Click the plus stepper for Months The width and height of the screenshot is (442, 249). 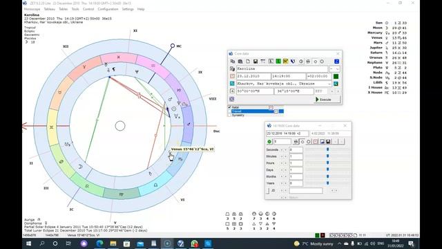click(285, 177)
